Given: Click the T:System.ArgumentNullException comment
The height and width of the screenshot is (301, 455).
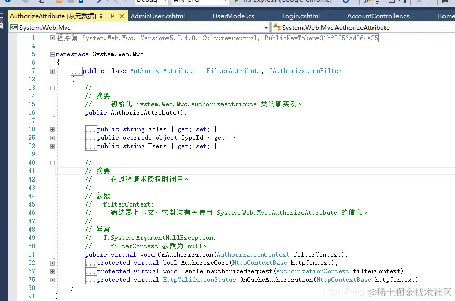Looking at the screenshot, I should 159,238.
